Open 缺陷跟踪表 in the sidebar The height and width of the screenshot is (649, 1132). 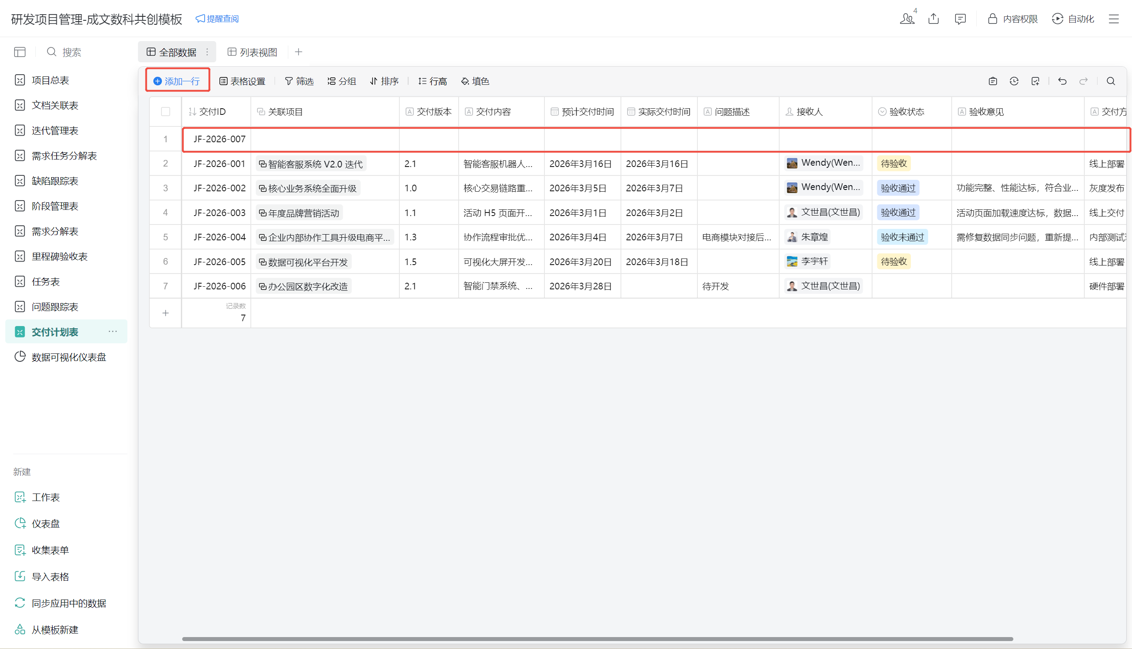point(55,181)
